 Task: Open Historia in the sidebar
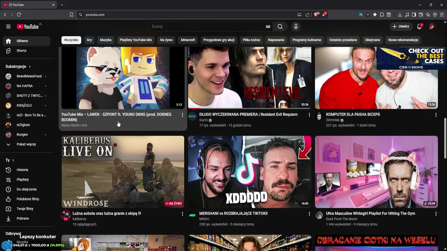[x=27, y=170]
